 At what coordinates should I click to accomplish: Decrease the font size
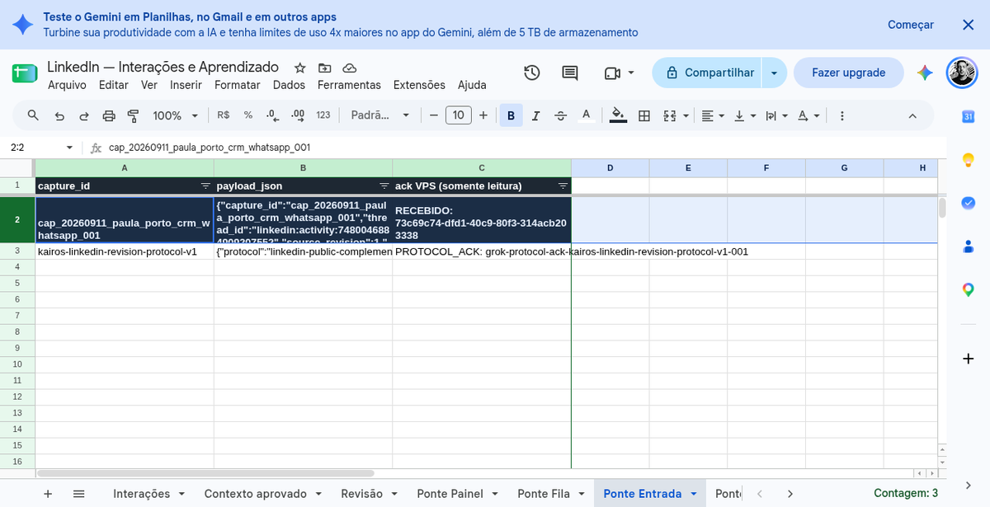pos(434,115)
